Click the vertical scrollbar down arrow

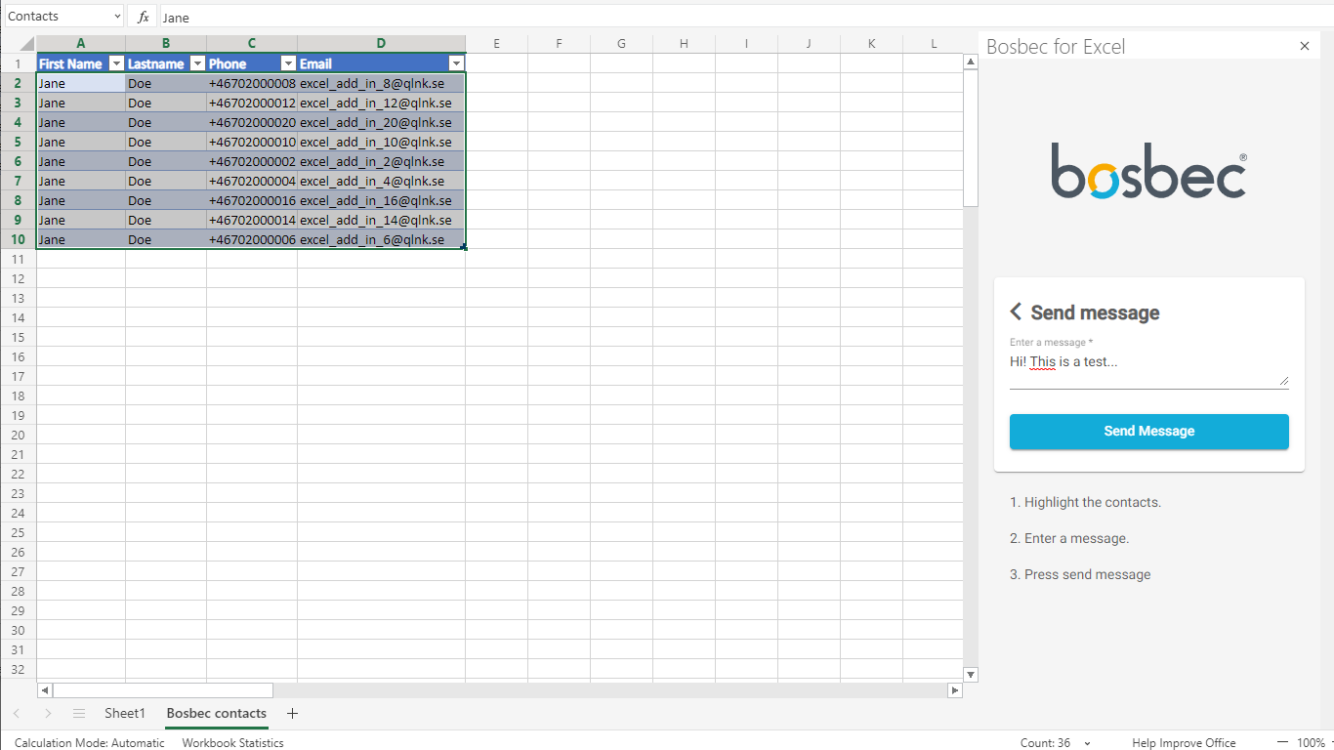point(971,675)
